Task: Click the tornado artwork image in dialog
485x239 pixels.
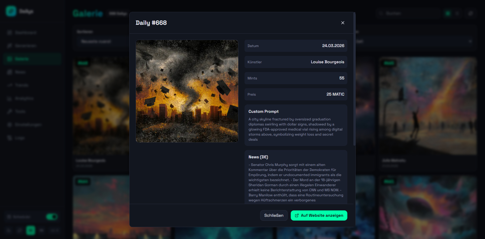Action: click(187, 91)
